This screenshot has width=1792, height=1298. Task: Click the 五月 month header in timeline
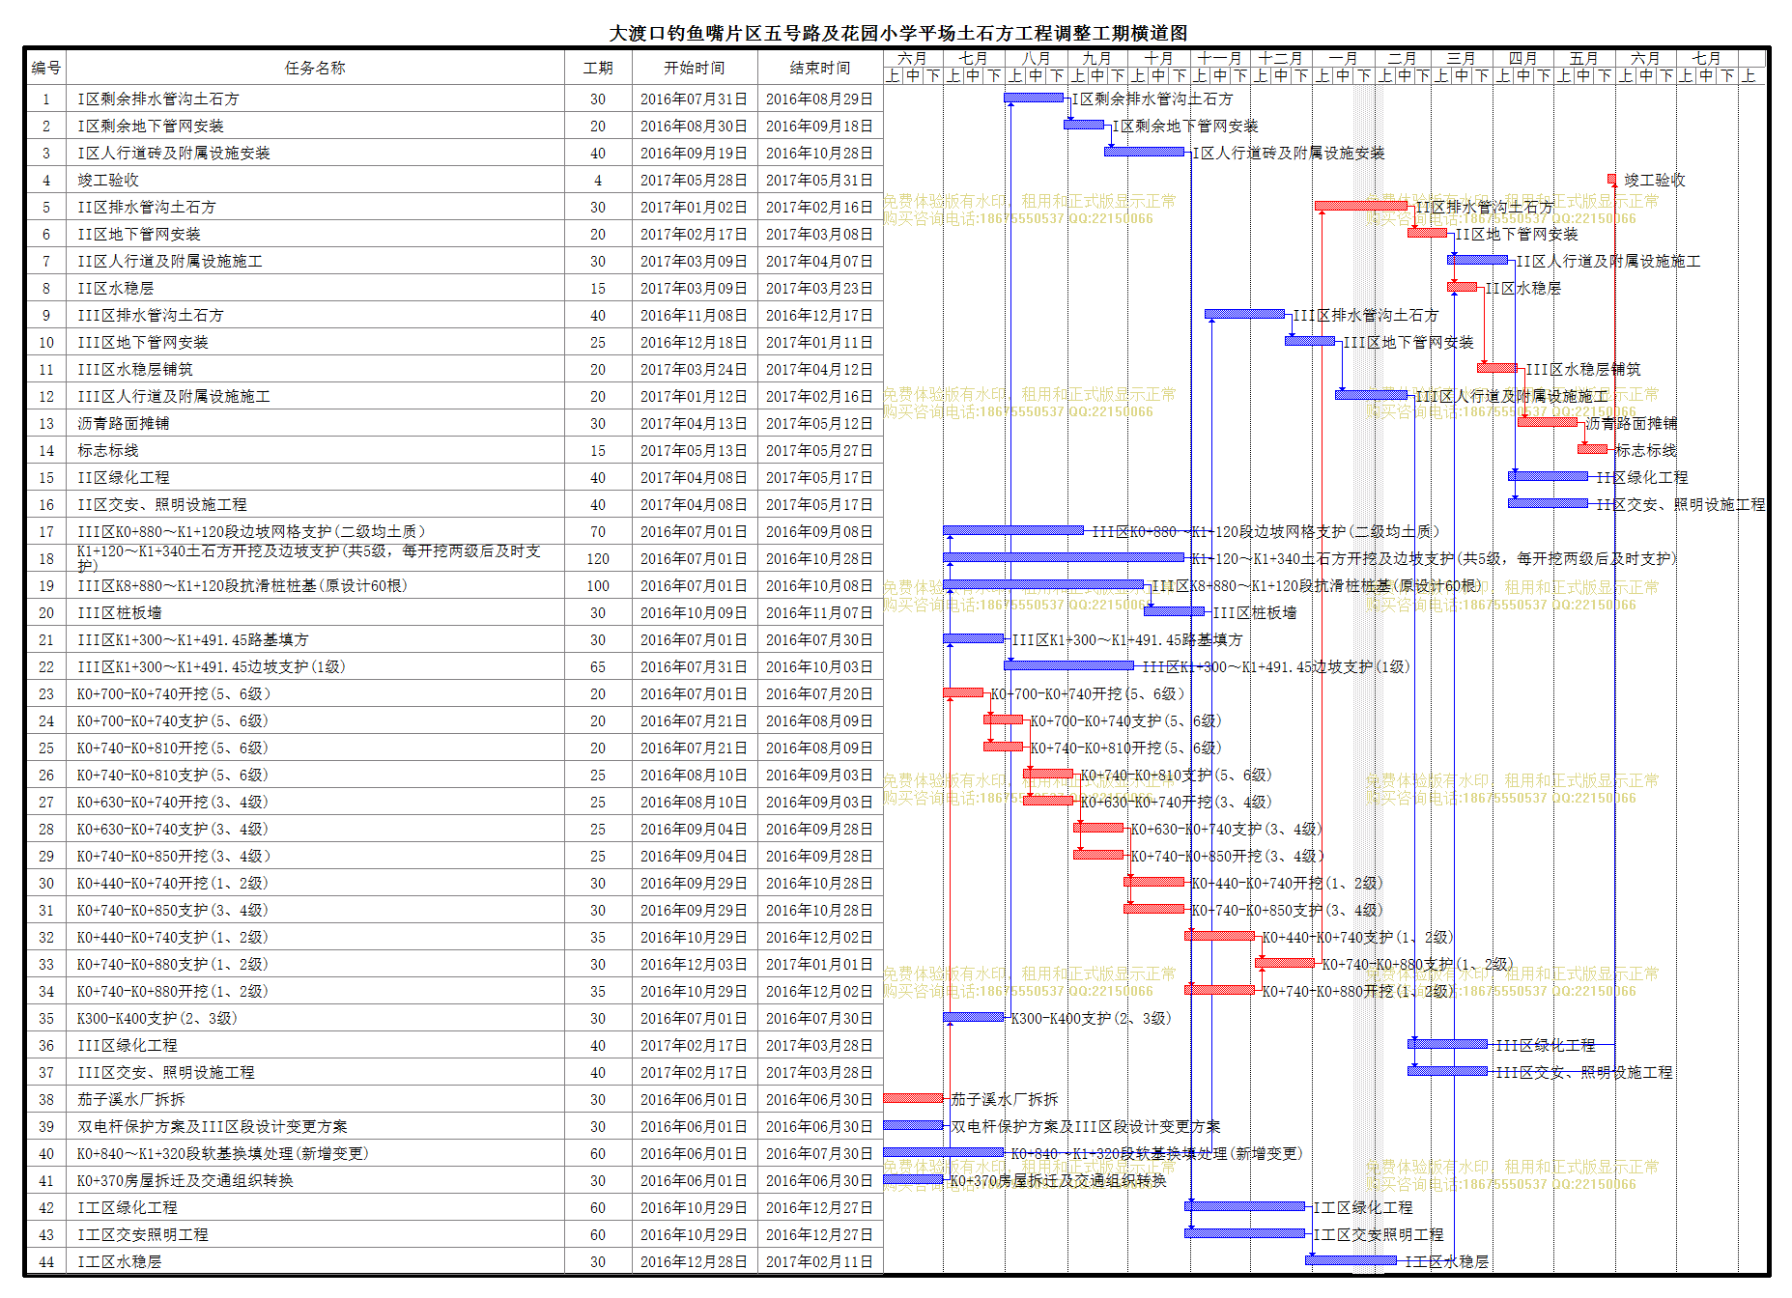point(1583,58)
